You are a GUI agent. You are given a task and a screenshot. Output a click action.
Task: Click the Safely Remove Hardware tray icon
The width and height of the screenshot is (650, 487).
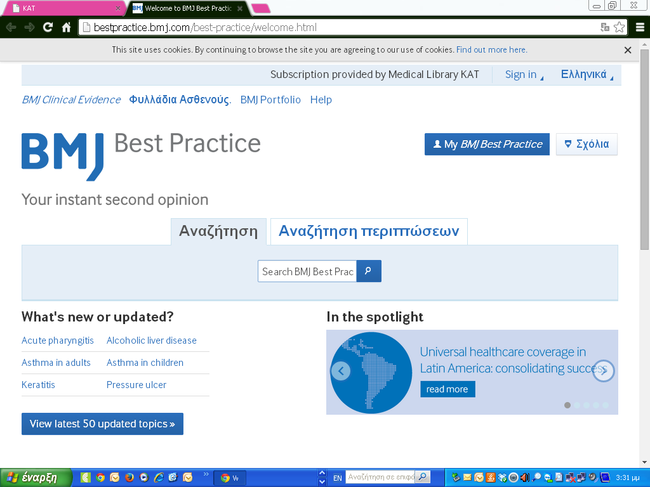pos(456,477)
